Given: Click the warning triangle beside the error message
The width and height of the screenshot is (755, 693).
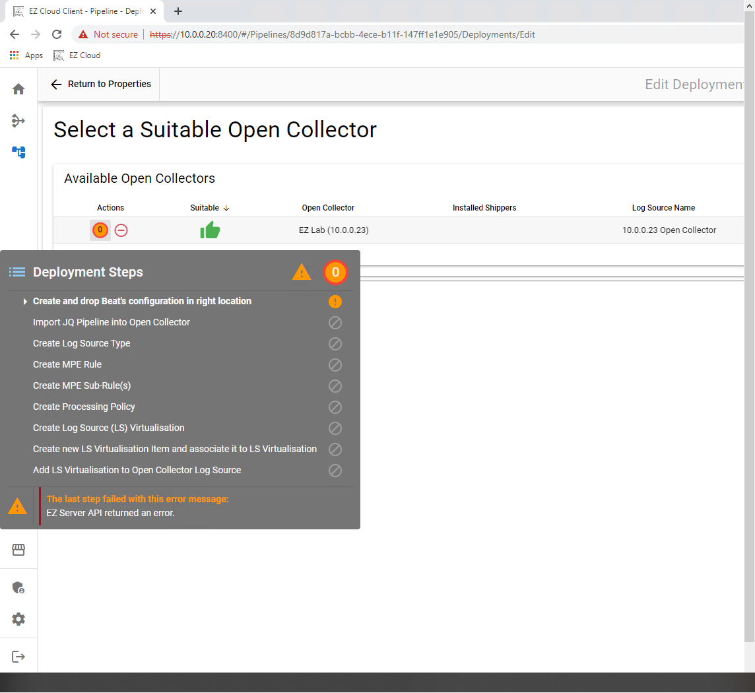Looking at the screenshot, I should tap(17, 506).
